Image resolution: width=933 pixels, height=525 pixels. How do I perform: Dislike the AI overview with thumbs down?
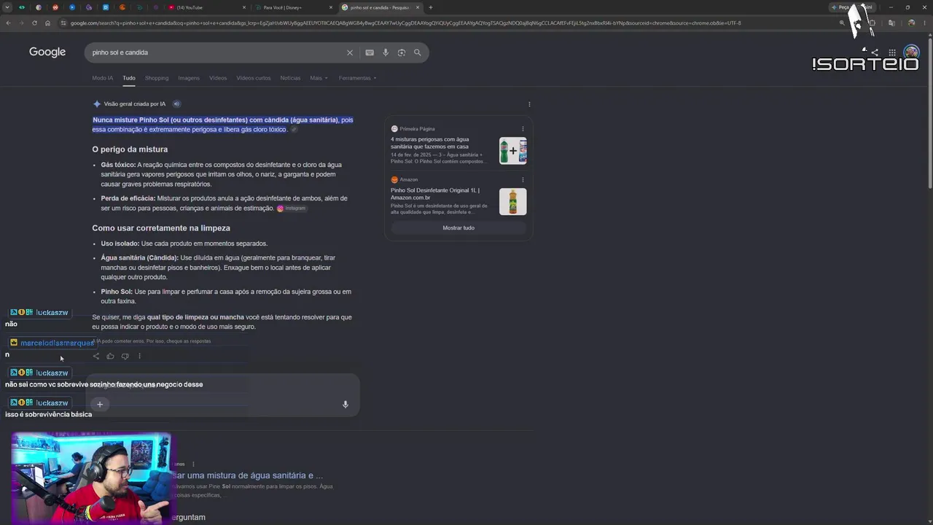tap(125, 357)
